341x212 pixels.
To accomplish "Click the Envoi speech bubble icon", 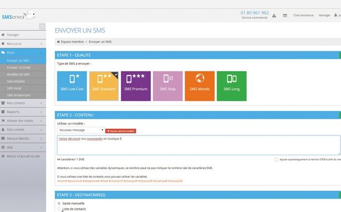I will tap(3, 53).
